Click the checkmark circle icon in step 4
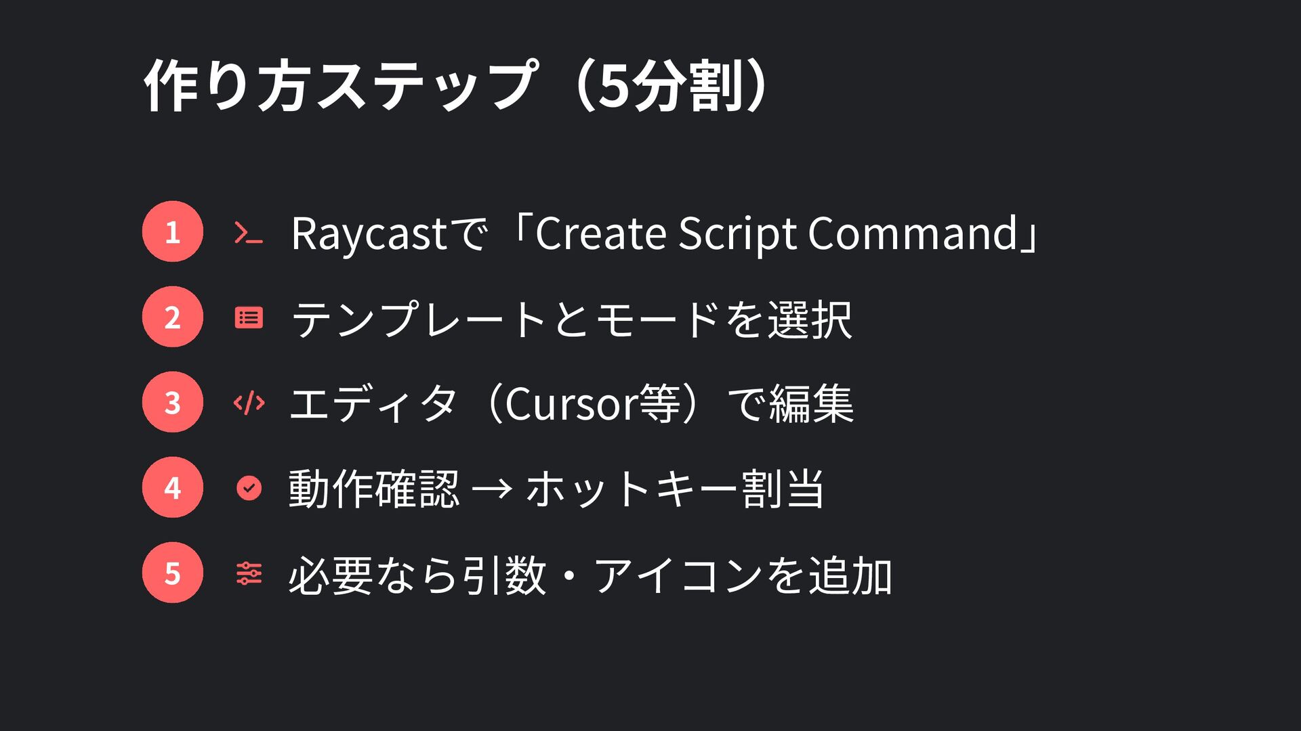 (249, 488)
